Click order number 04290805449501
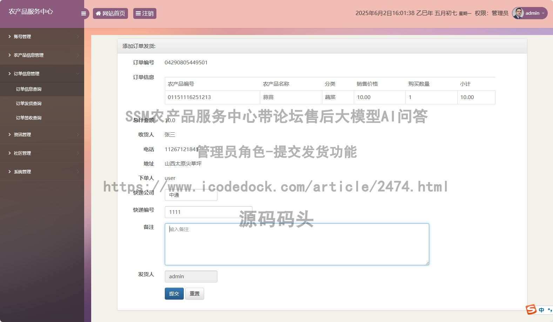 (x=186, y=63)
